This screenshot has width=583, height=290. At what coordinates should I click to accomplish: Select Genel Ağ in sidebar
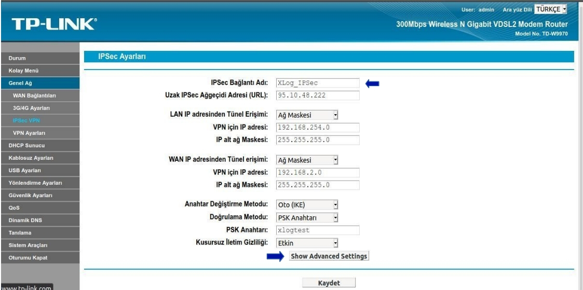point(40,83)
